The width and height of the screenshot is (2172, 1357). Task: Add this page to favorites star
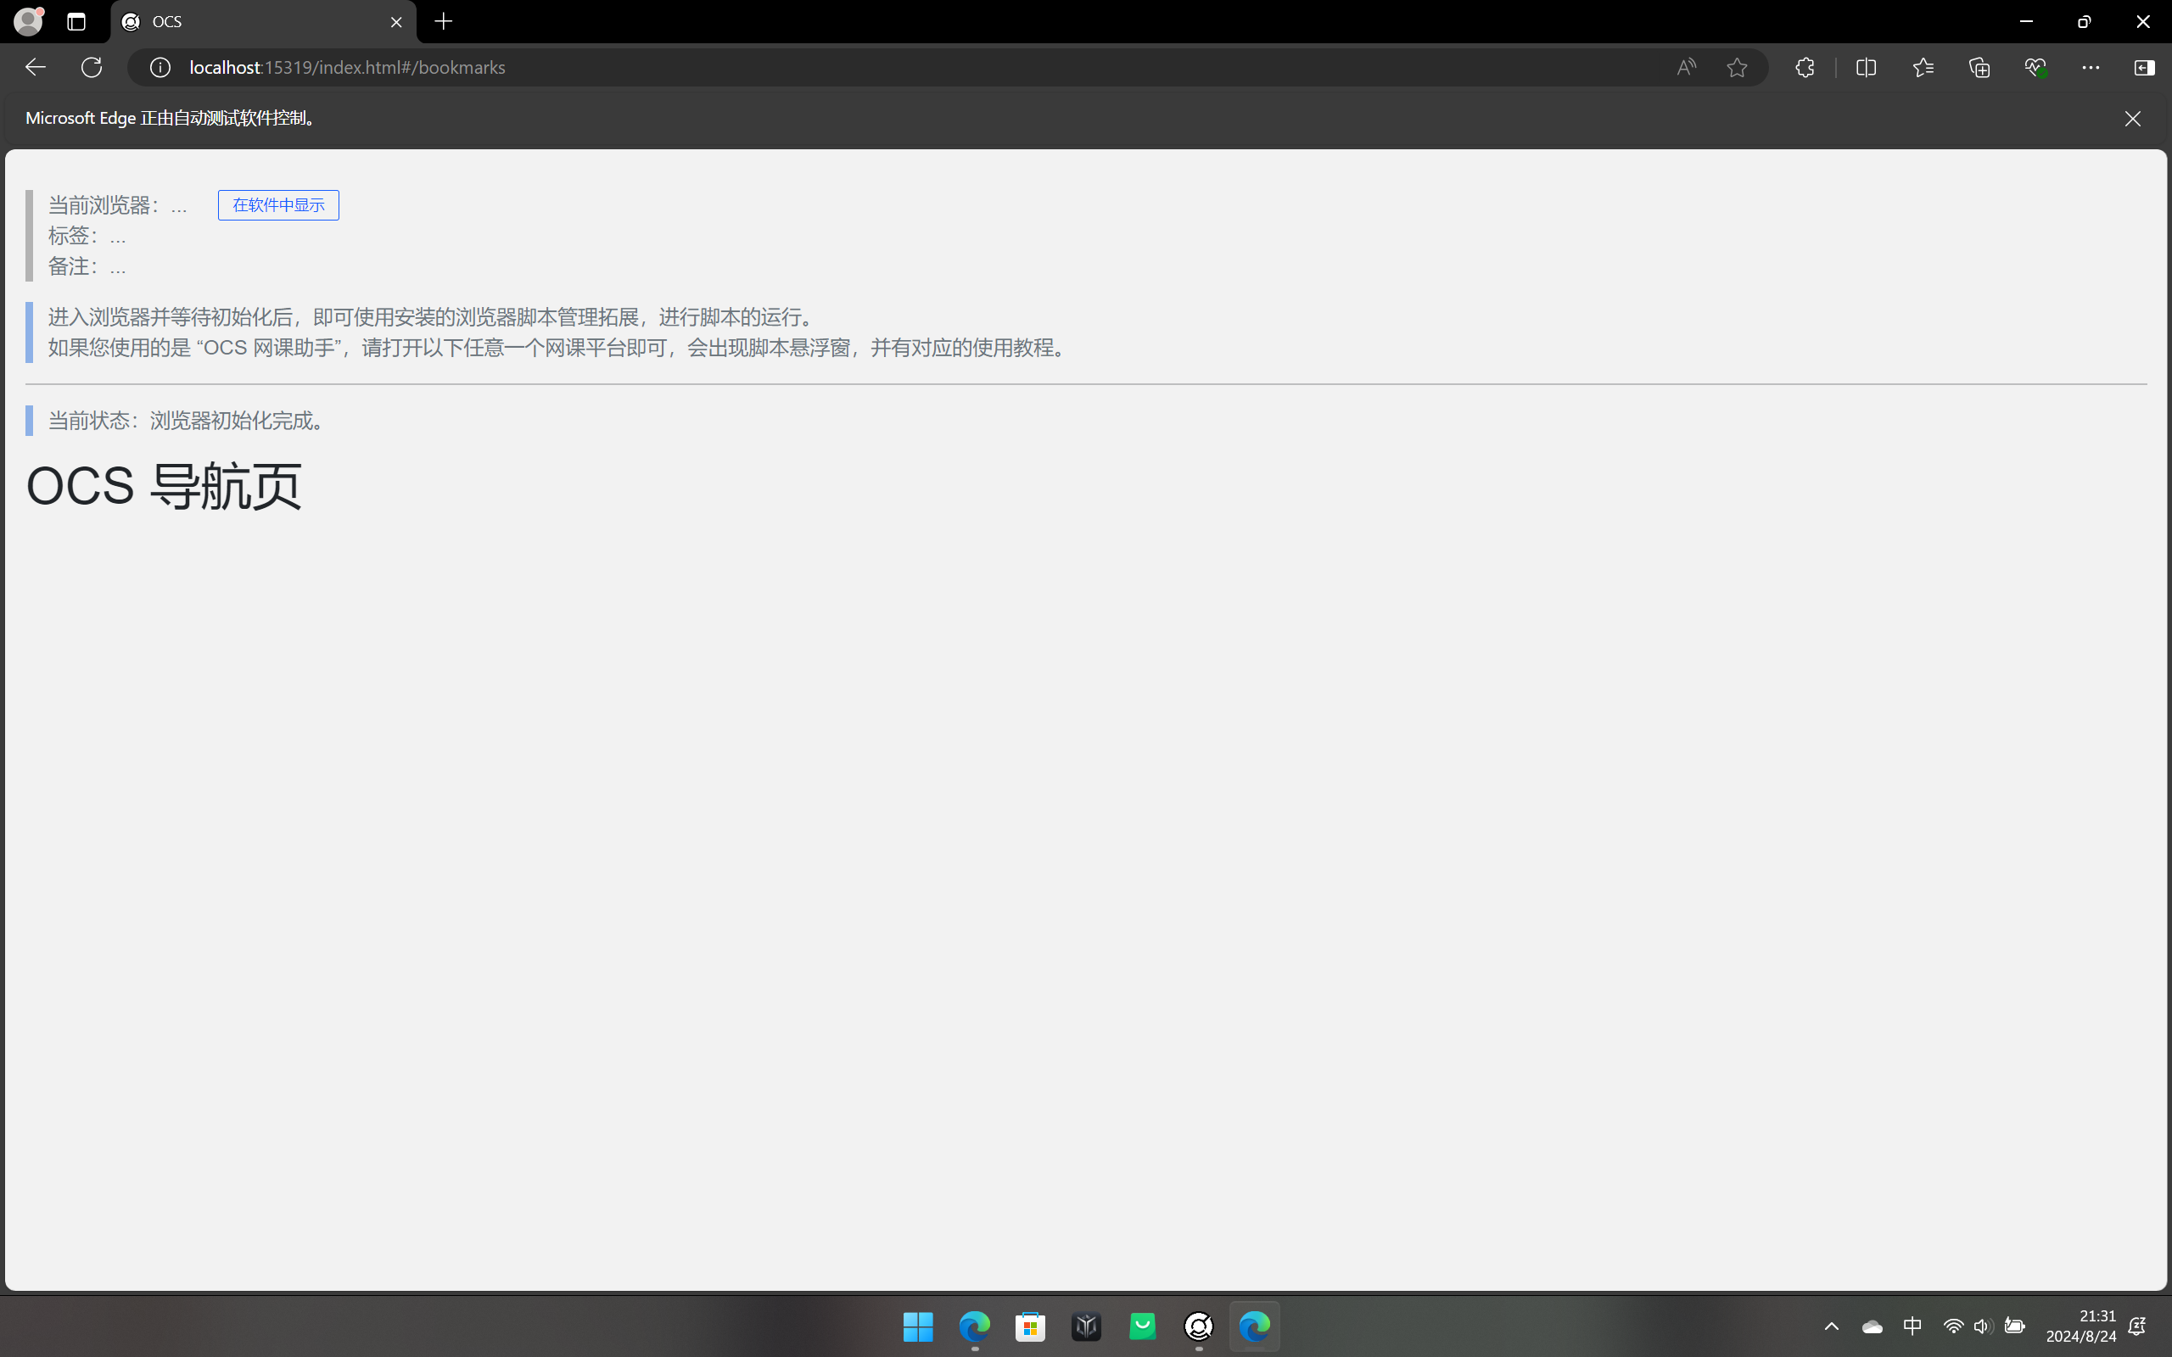tap(1737, 67)
